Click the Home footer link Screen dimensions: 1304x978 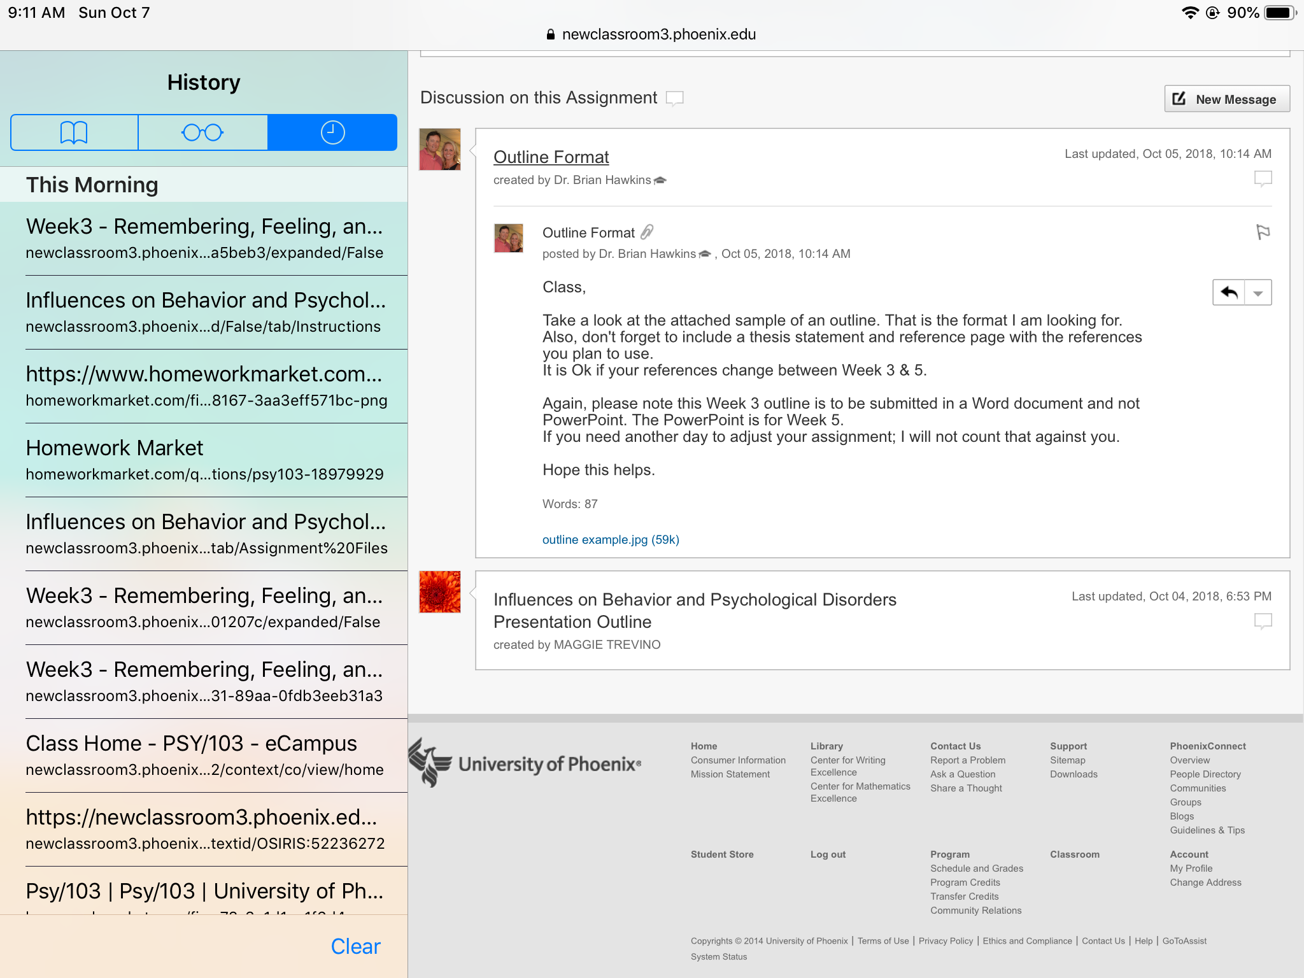(704, 746)
